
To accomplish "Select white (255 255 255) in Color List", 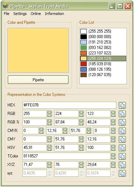I will pyautogui.click(x=103, y=31).
